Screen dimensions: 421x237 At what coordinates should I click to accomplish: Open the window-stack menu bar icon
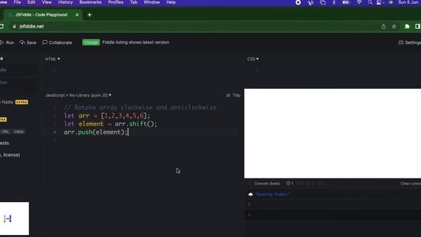click(x=323, y=3)
